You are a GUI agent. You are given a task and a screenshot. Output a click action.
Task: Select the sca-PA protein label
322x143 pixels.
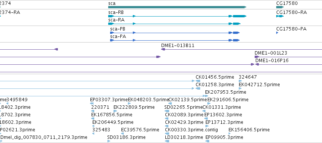118,37
